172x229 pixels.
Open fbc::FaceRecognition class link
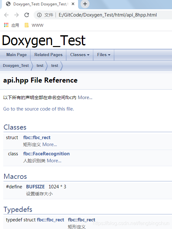pyautogui.click(x=46, y=154)
